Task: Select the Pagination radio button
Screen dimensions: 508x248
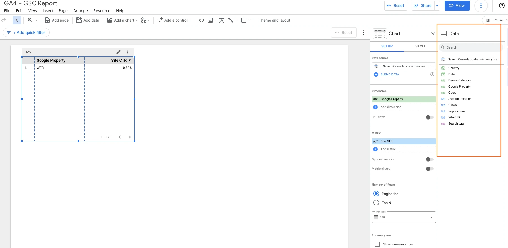Action: (376, 194)
